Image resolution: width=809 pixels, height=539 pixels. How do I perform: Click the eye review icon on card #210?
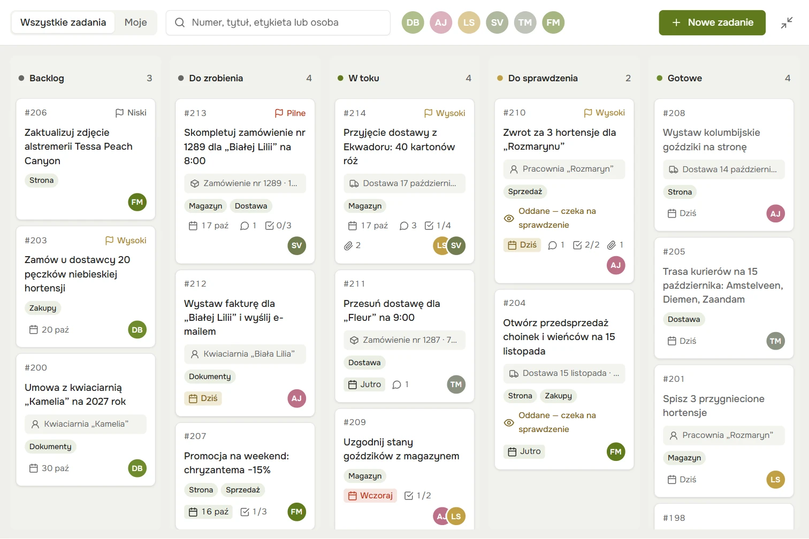509,218
